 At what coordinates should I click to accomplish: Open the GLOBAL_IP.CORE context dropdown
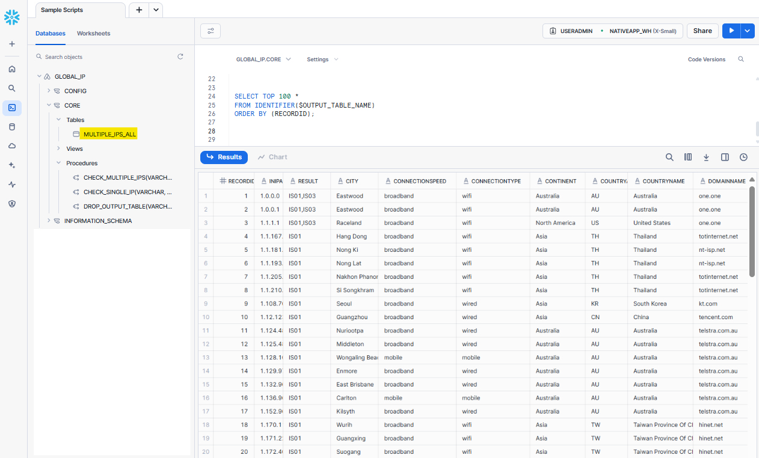tap(263, 60)
